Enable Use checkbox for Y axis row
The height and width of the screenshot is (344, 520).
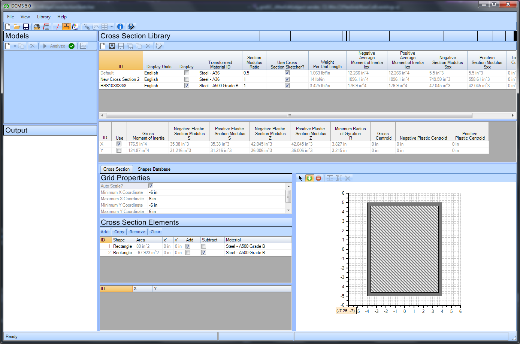coord(119,150)
